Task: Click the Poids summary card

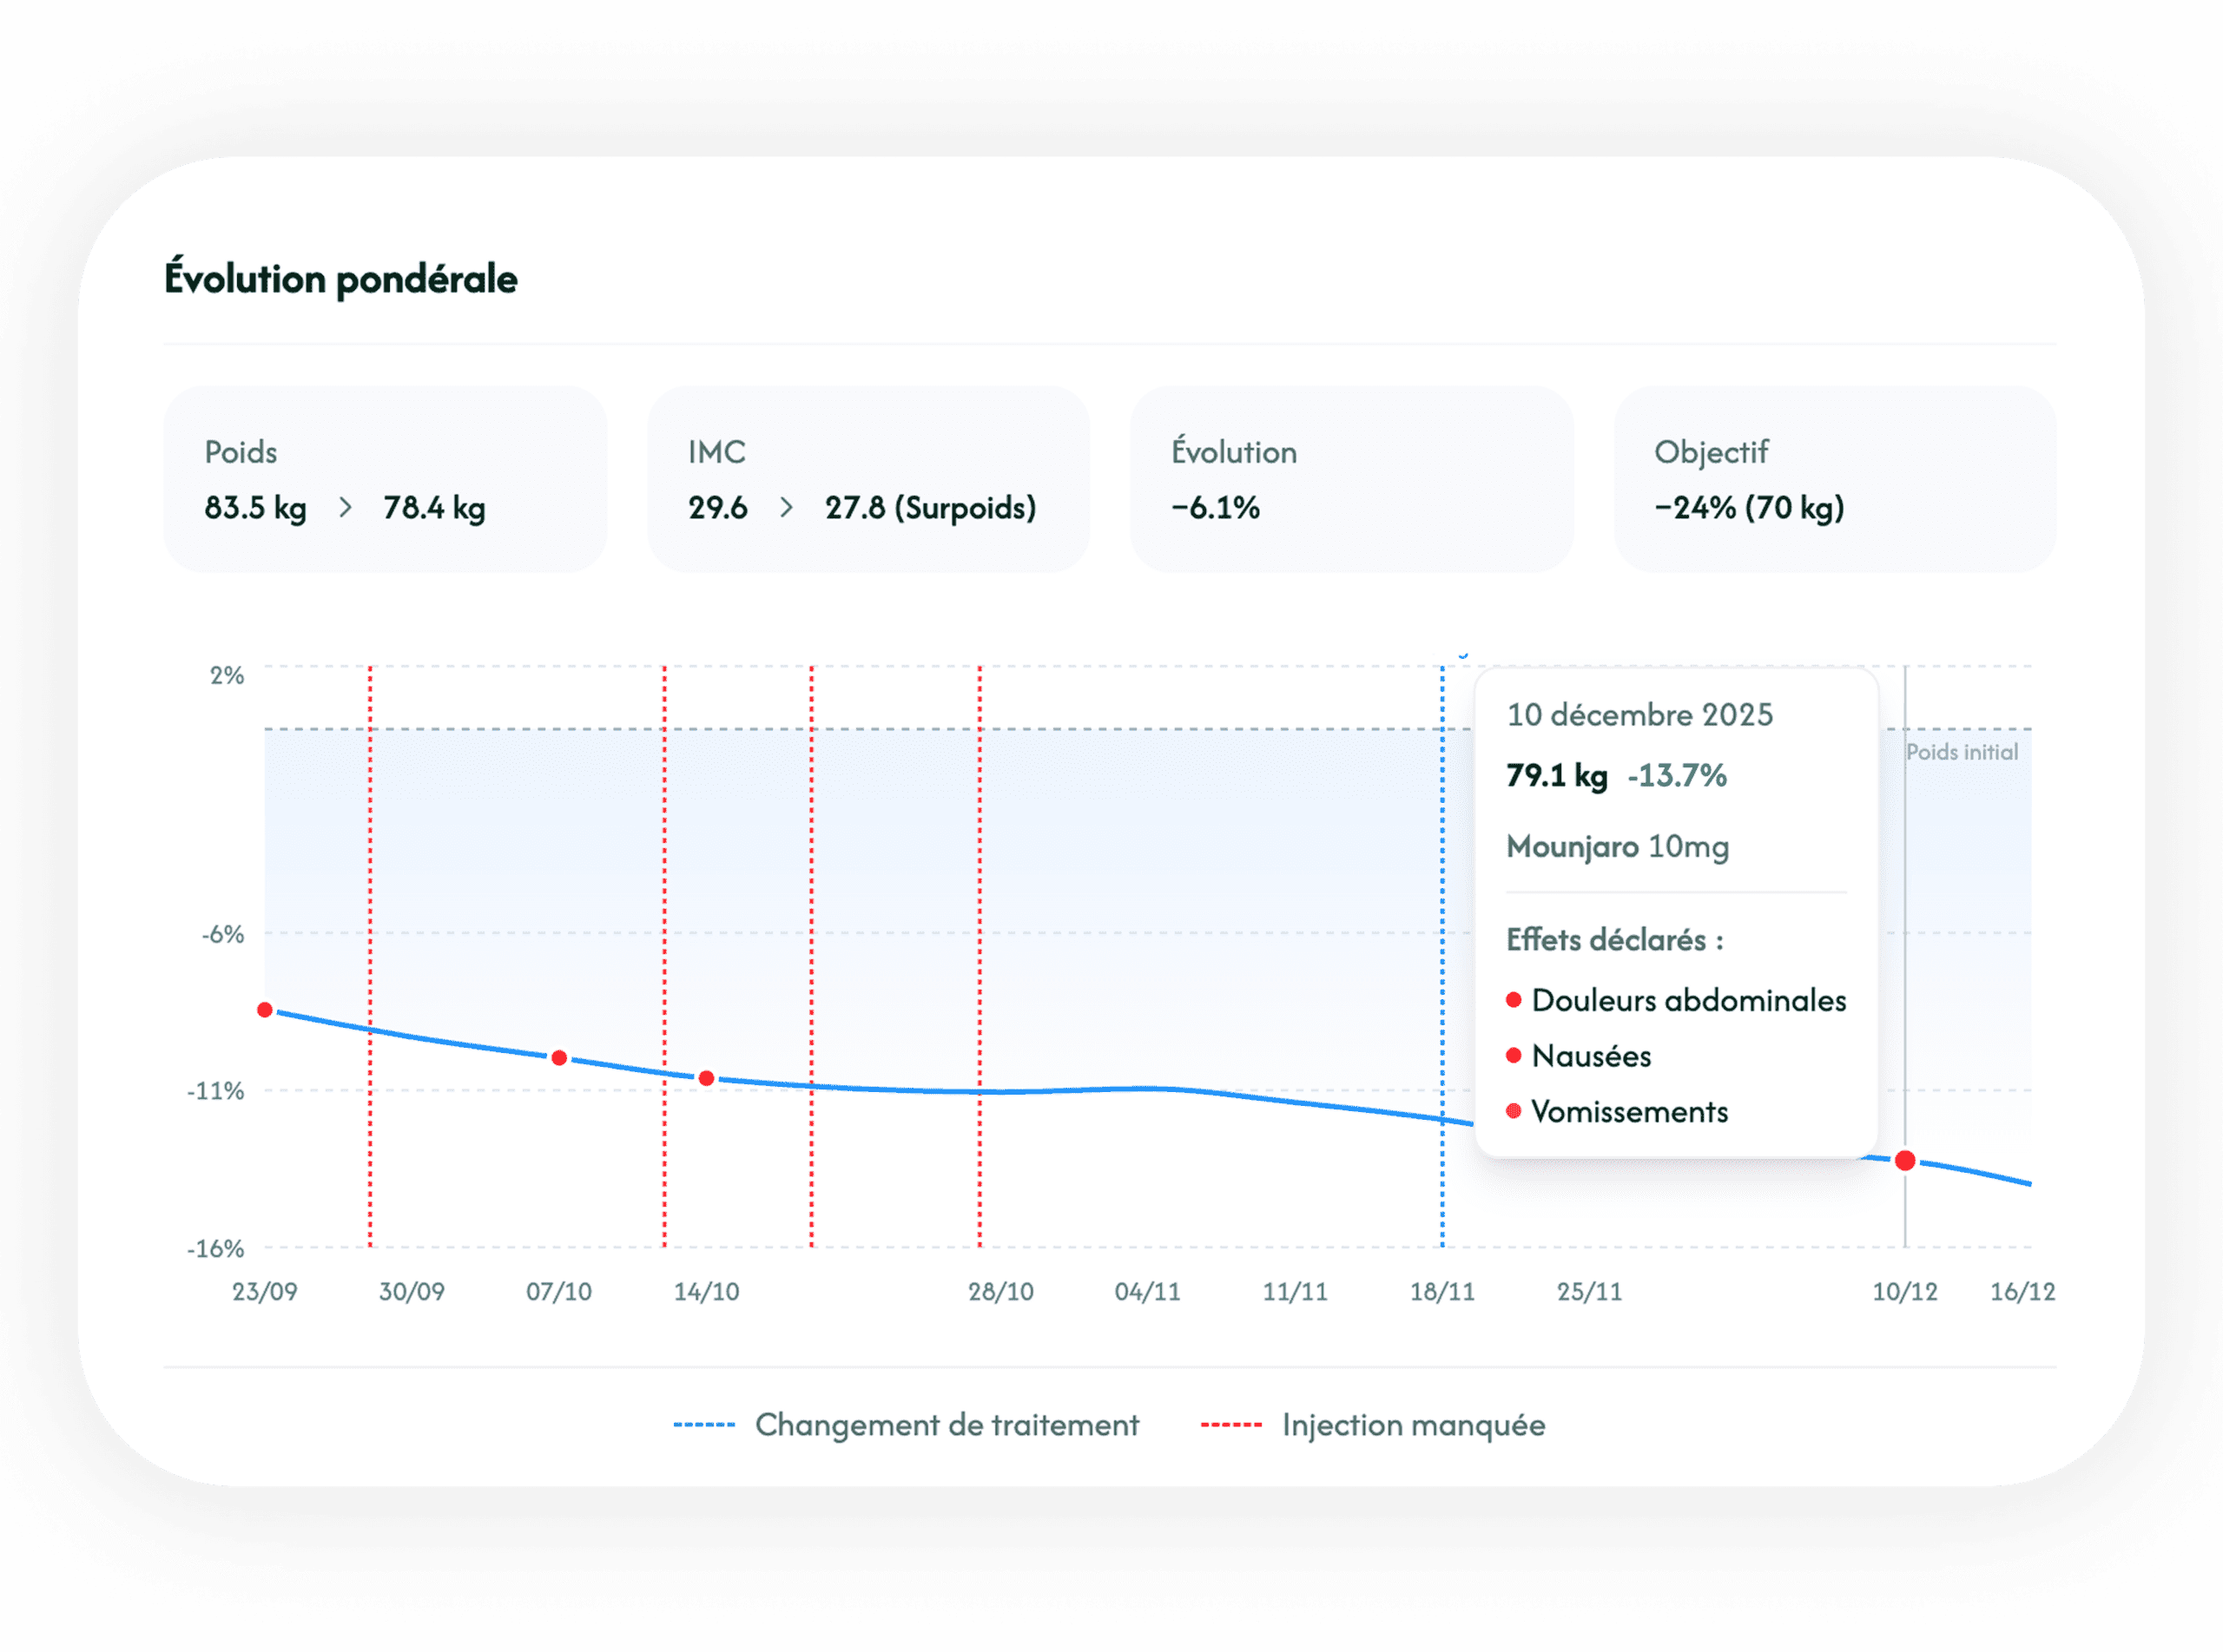Action: 385,479
